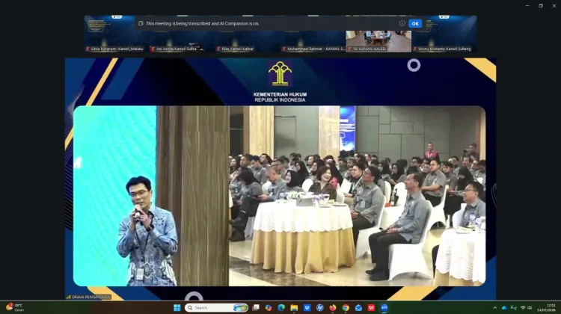Click the main shared video of the speaker

280,179
